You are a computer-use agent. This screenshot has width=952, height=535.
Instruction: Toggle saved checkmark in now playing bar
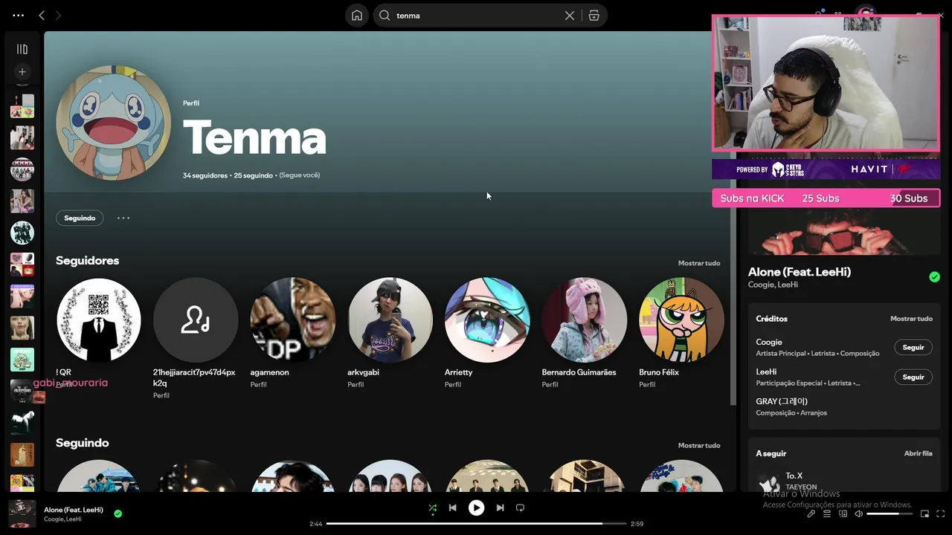click(118, 513)
